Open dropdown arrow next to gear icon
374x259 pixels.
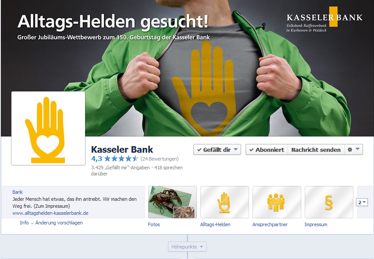click(x=357, y=149)
